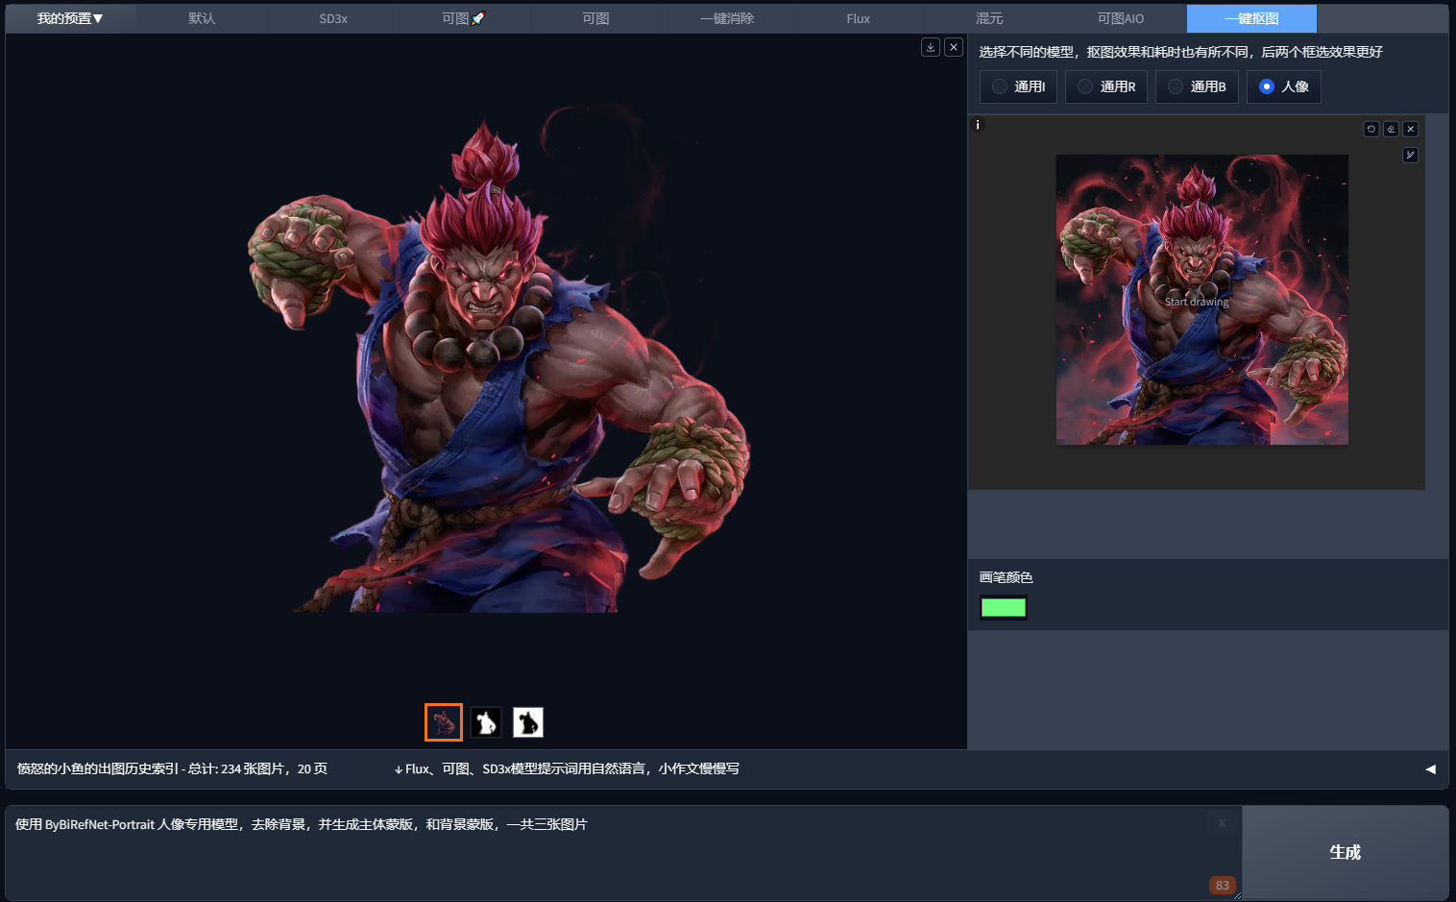Switch to the 混元 tab
The width and height of the screenshot is (1456, 902).
(989, 18)
